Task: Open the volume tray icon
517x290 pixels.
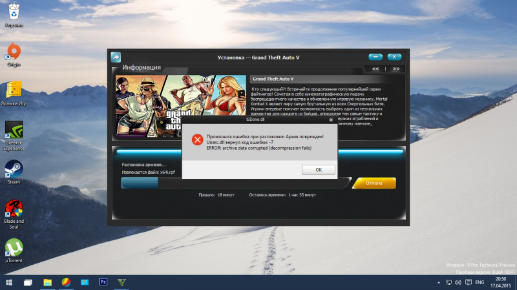Action: point(458,282)
